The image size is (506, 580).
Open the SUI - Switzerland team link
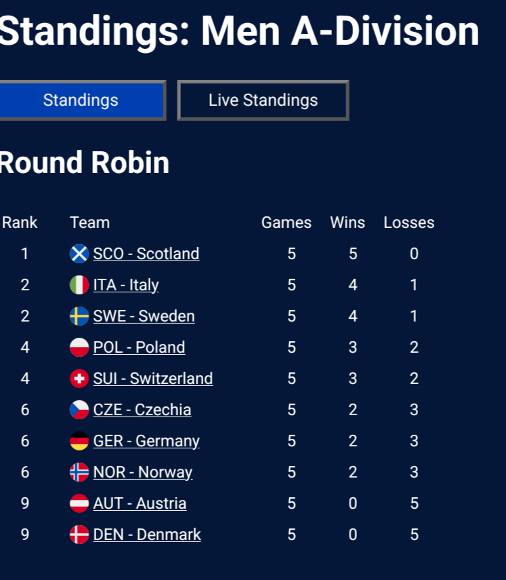pyautogui.click(x=153, y=379)
